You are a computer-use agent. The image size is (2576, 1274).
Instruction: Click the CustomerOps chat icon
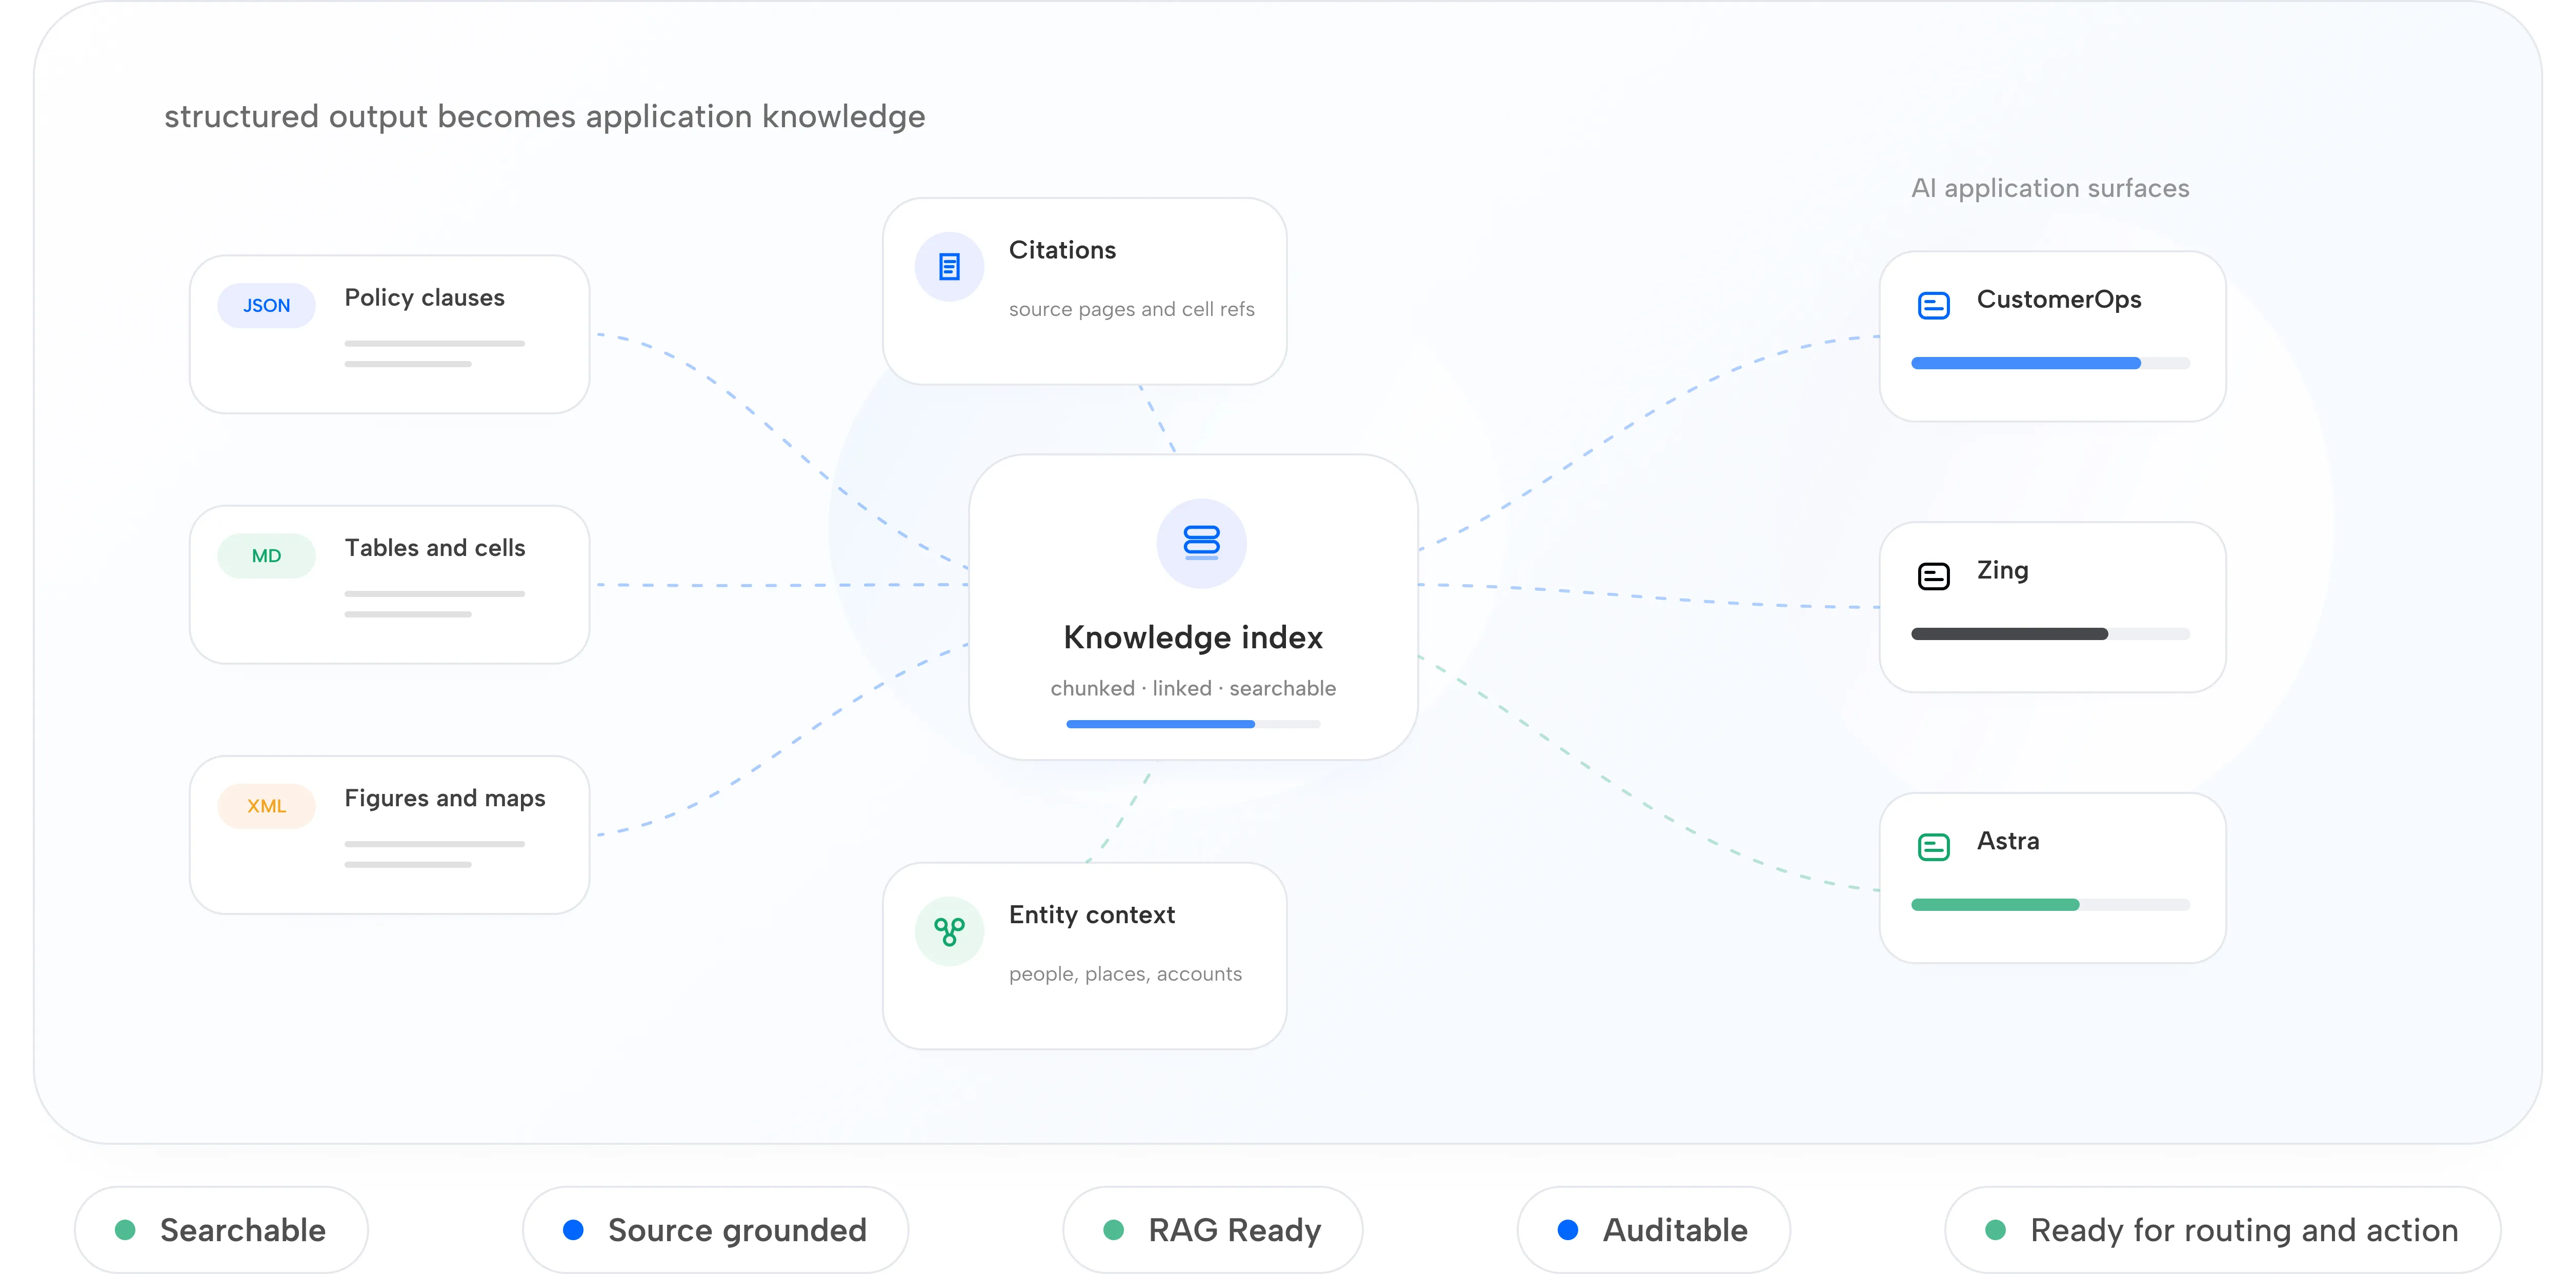(1933, 305)
